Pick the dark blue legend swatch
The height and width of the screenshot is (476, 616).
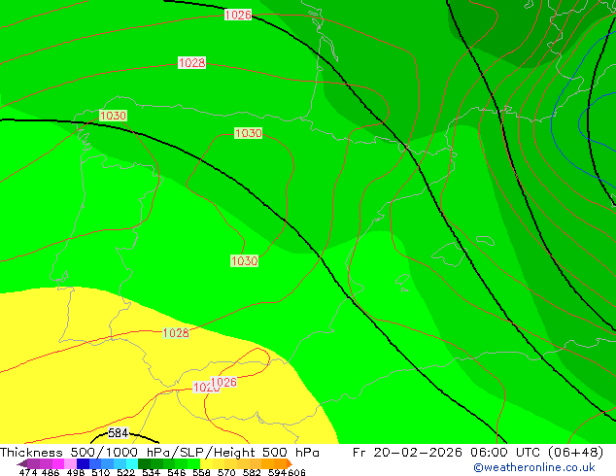(x=83, y=463)
